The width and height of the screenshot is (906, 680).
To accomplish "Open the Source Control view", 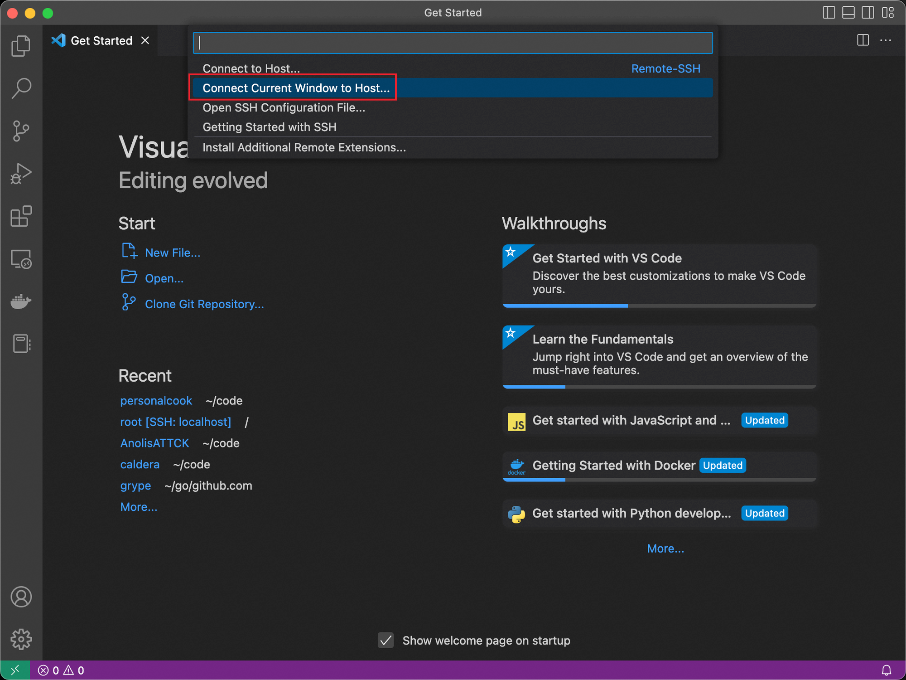I will click(x=21, y=131).
